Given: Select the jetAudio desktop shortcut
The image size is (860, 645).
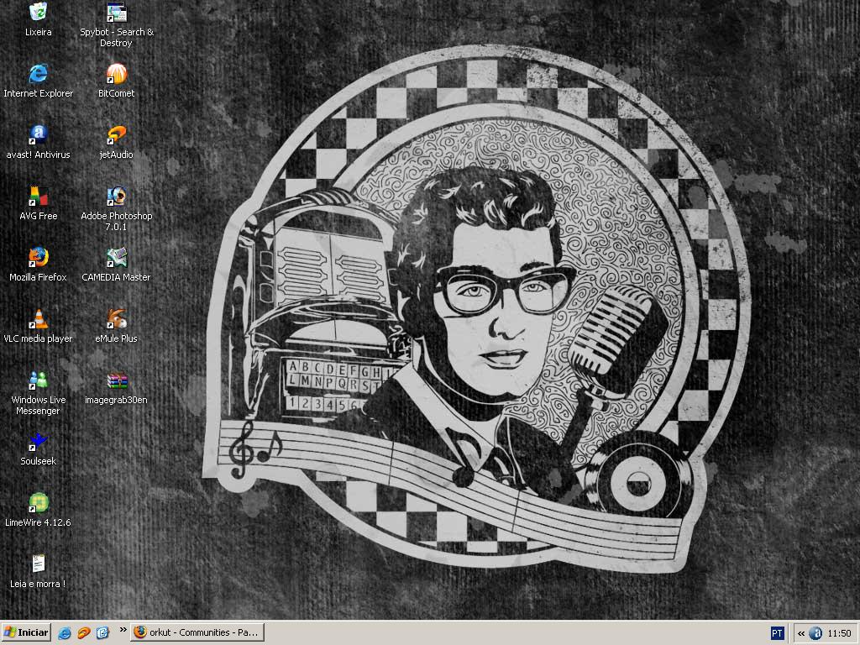Looking at the screenshot, I should (x=117, y=135).
